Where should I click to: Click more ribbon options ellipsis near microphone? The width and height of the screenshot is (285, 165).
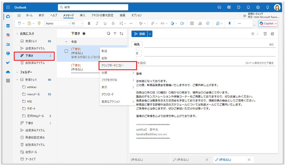click(x=239, y=23)
